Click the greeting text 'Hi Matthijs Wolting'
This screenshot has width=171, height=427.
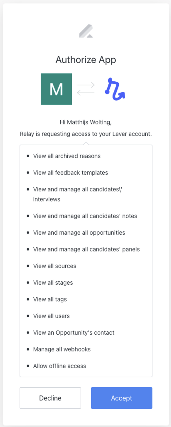point(85,122)
